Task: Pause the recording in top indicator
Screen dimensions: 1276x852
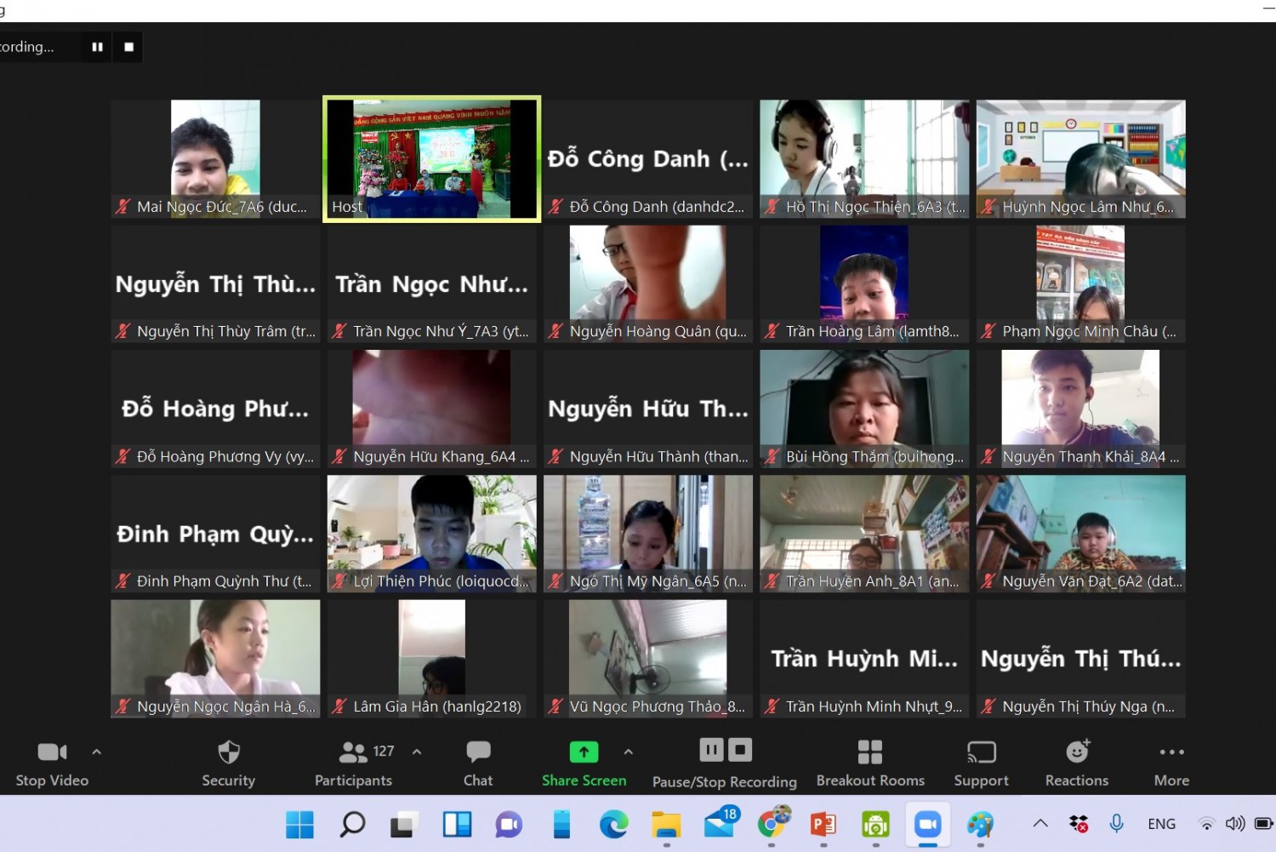Action: pos(98,47)
